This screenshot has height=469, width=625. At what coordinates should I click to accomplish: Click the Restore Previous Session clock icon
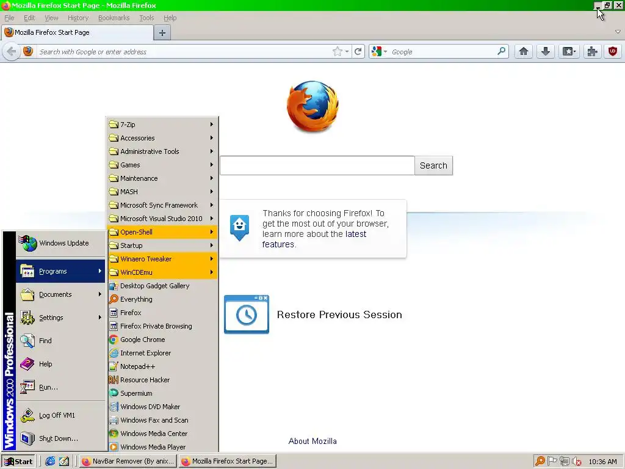click(x=247, y=314)
